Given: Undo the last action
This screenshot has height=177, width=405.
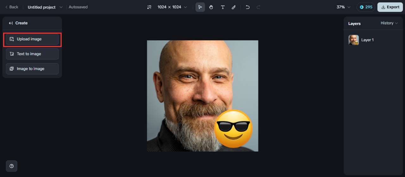Looking at the screenshot, I should pyautogui.click(x=248, y=7).
